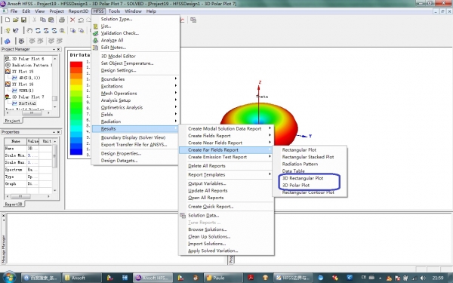The height and width of the screenshot is (283, 453).
Task: Switch to the Report3D properties tab
Action: (14, 205)
